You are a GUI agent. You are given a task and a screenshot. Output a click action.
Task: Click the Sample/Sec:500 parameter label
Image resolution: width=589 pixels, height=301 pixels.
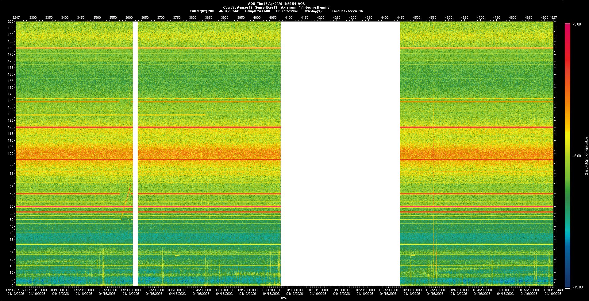[x=257, y=11]
